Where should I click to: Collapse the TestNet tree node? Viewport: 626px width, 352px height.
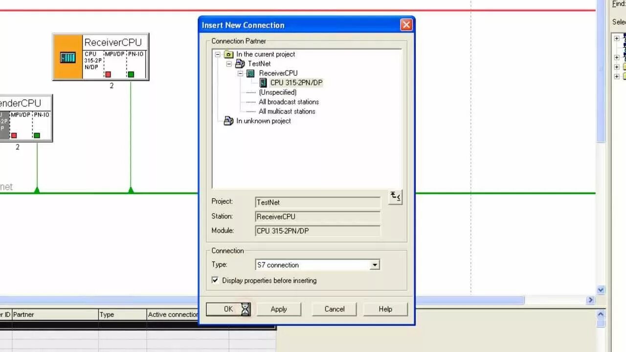[229, 64]
